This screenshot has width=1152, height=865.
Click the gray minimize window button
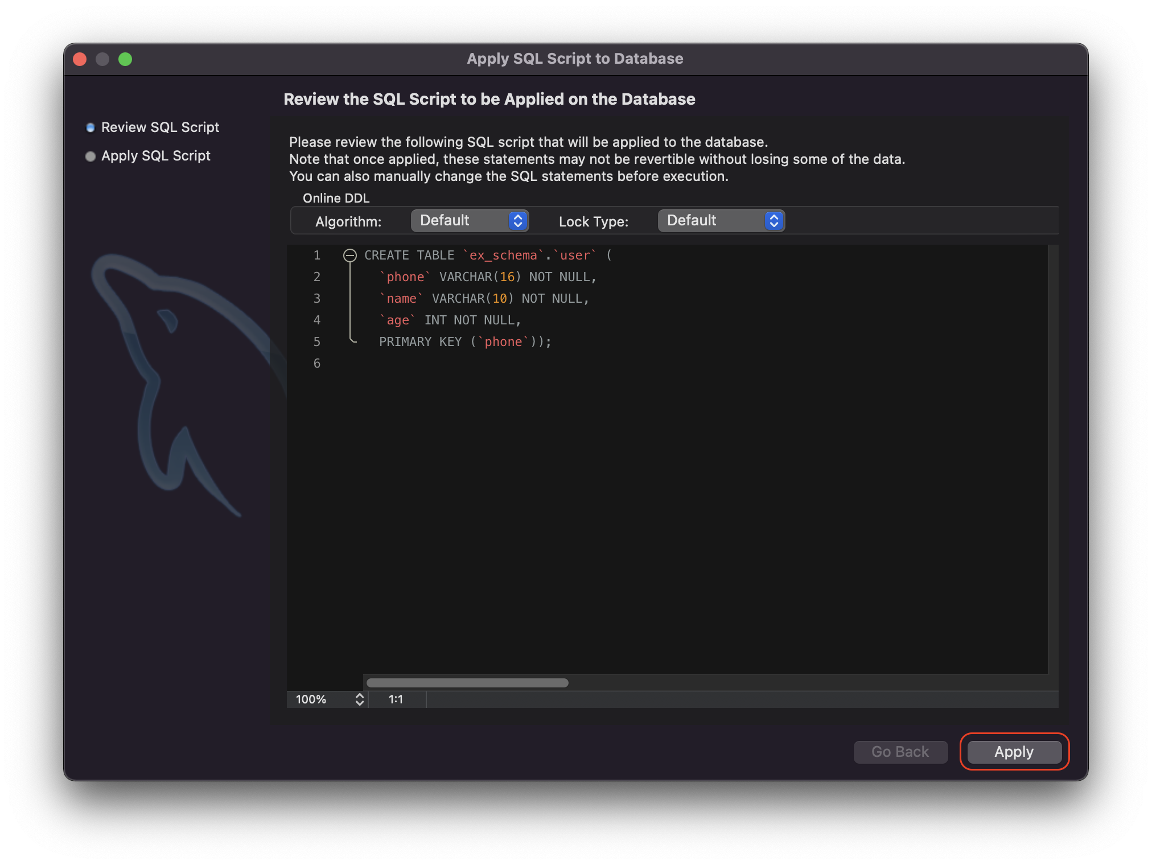point(102,59)
